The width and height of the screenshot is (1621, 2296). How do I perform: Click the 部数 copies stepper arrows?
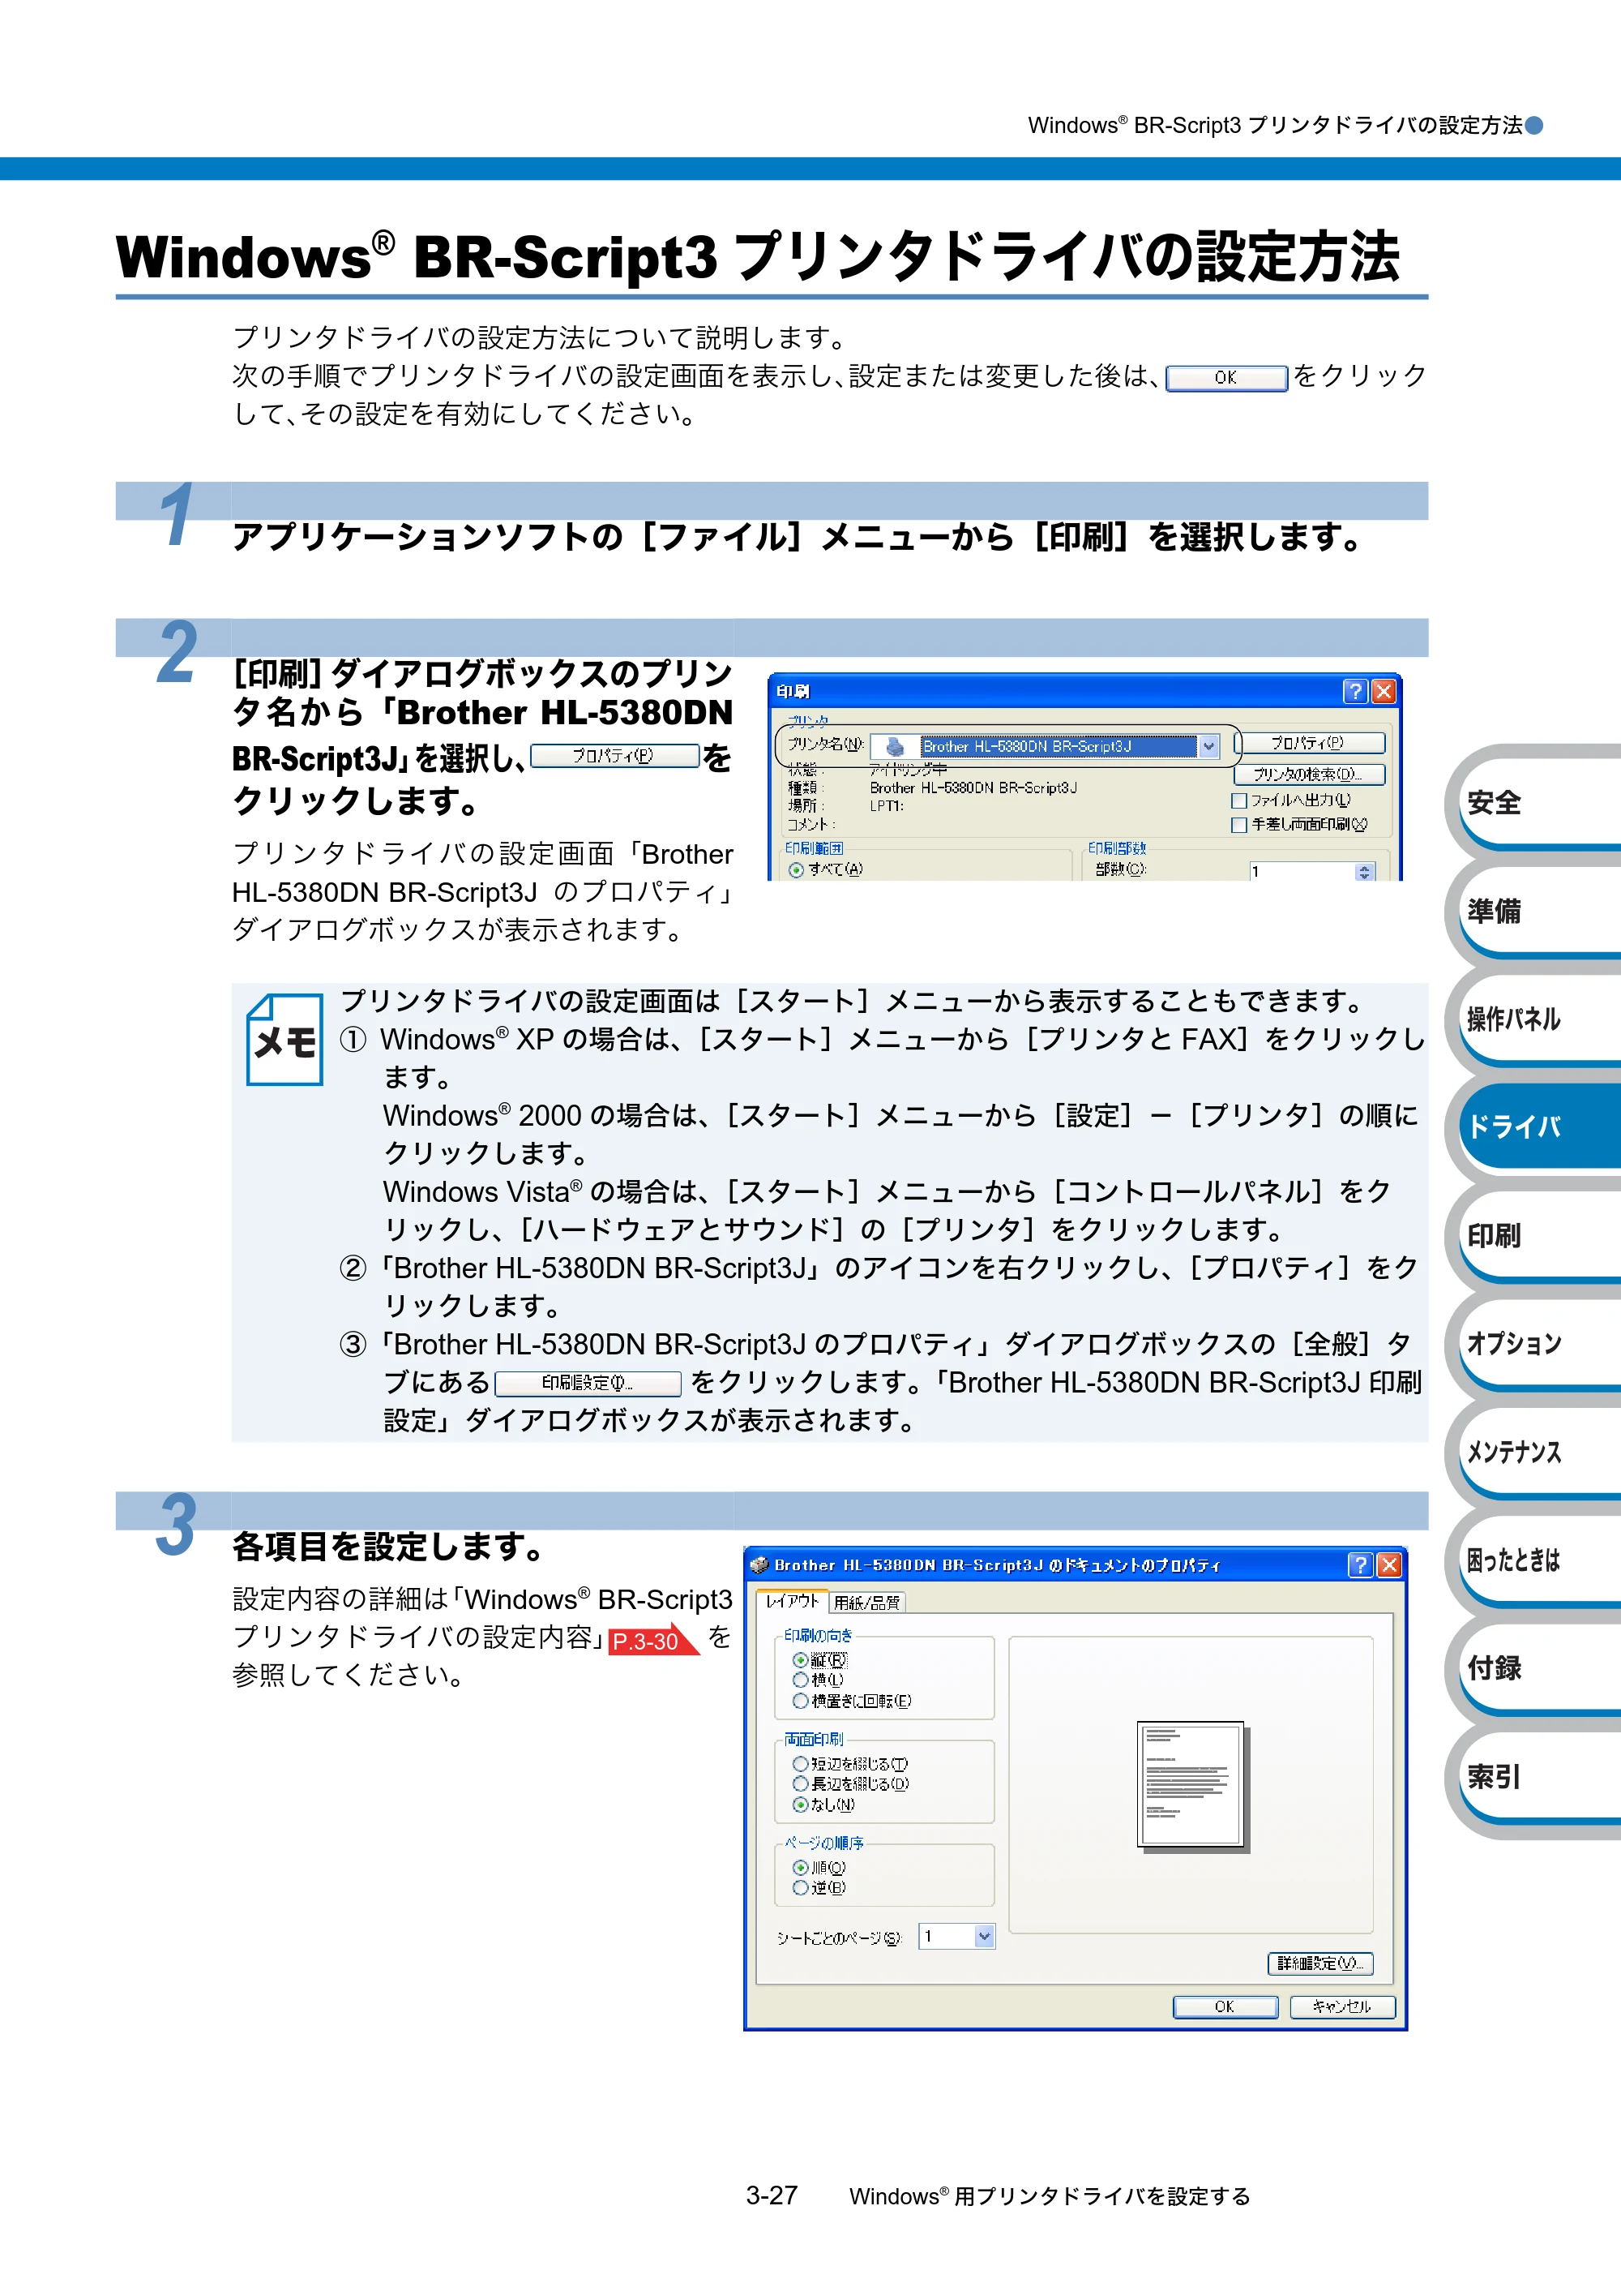[1364, 872]
